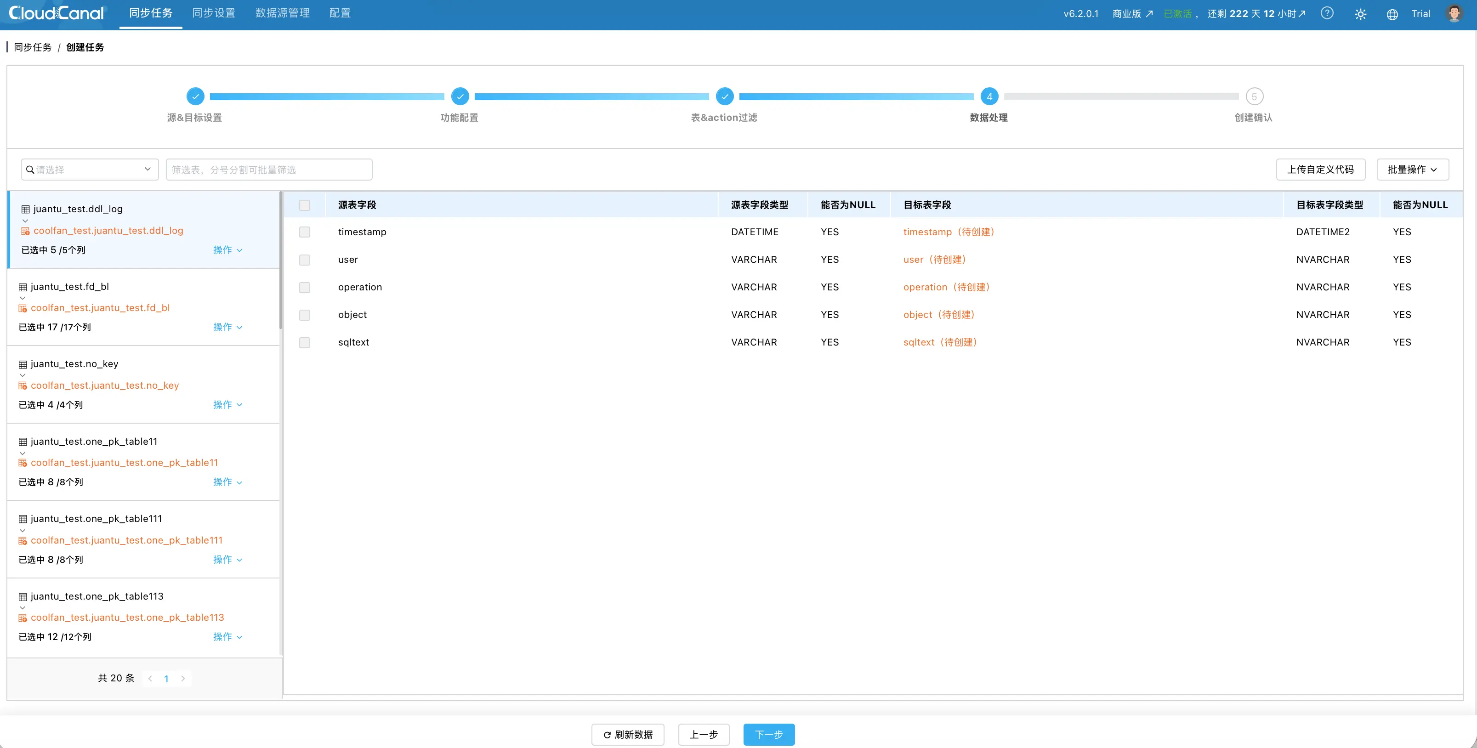Open the 请选择 filter dropdown
This screenshot has width=1477, height=748.
pyautogui.click(x=90, y=170)
